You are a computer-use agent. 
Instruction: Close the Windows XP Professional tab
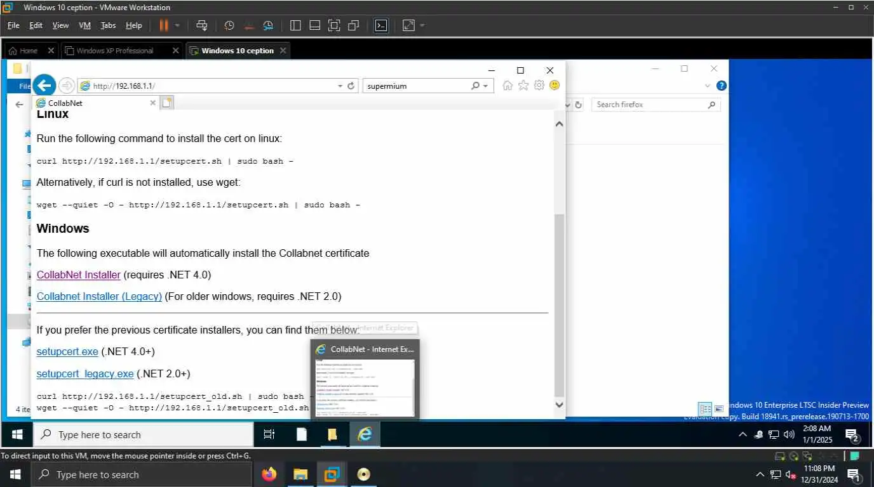[x=175, y=51]
